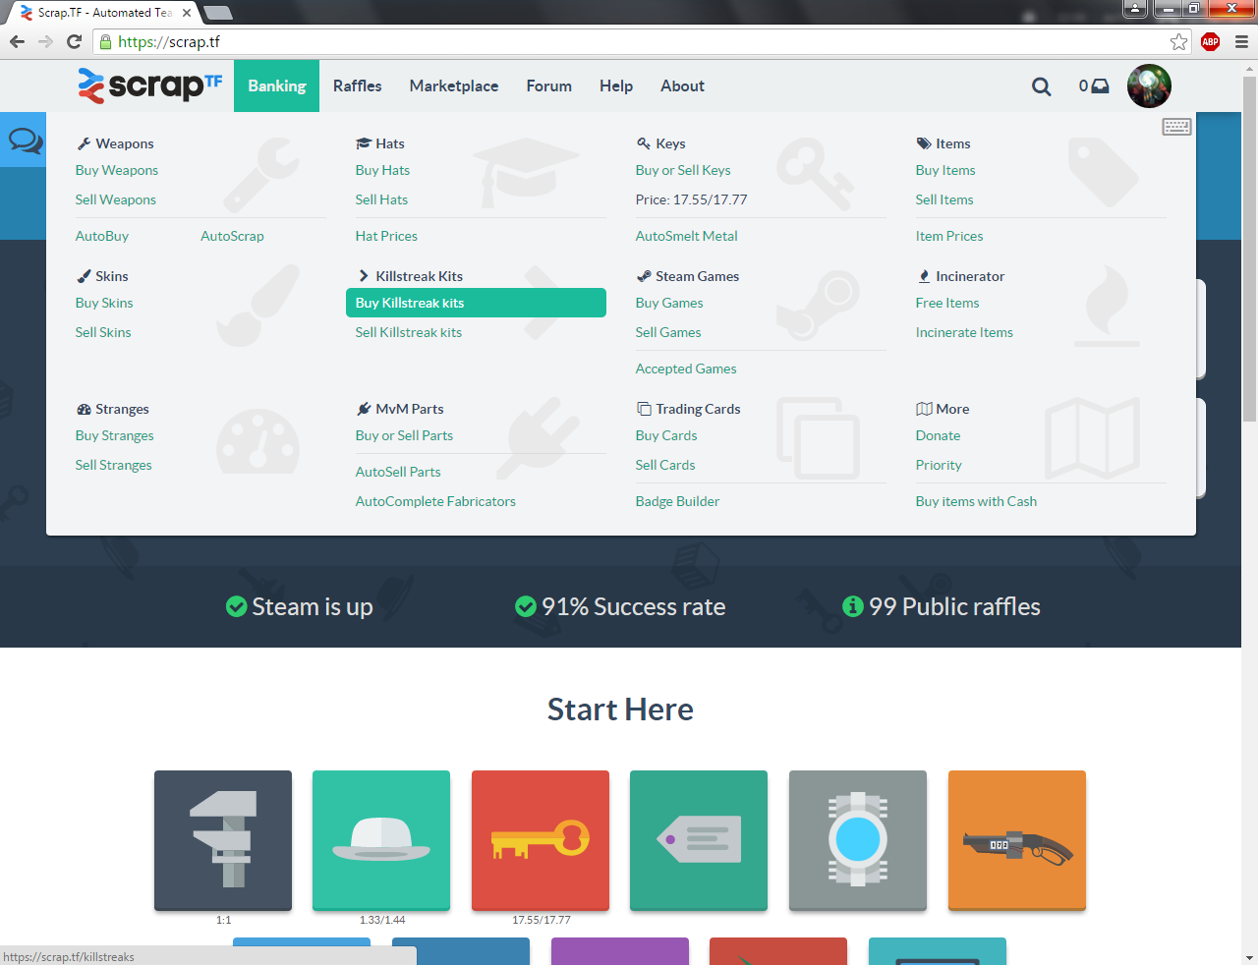
Task: View the Accepted Games link
Action: [686, 369]
